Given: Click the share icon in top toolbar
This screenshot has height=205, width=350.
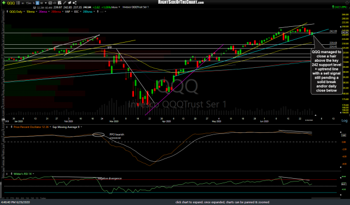Looking at the screenshot, I should point(74,3).
